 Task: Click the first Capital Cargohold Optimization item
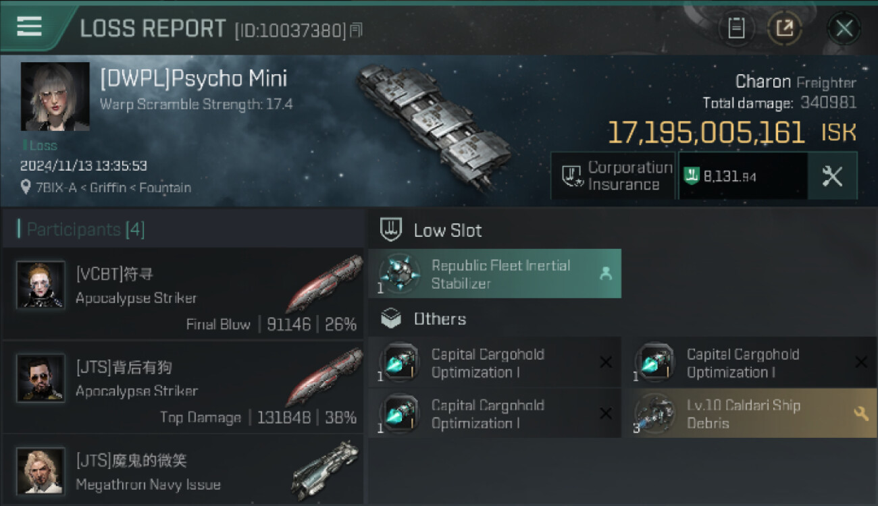coord(488,363)
